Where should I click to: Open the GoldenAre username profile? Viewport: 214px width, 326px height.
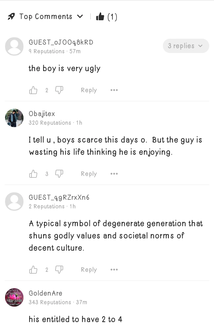45,293
